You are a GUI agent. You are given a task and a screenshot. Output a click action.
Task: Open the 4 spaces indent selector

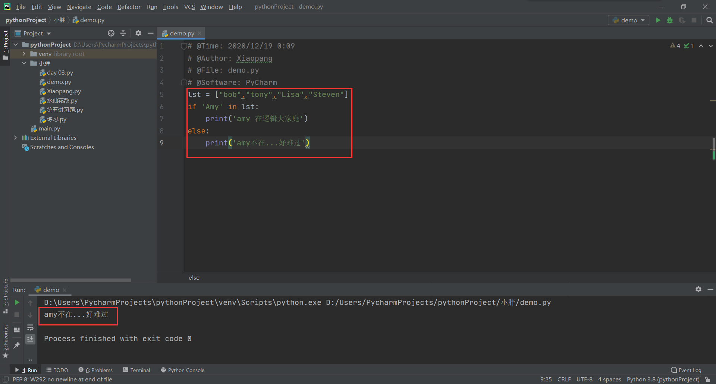[x=609, y=379]
